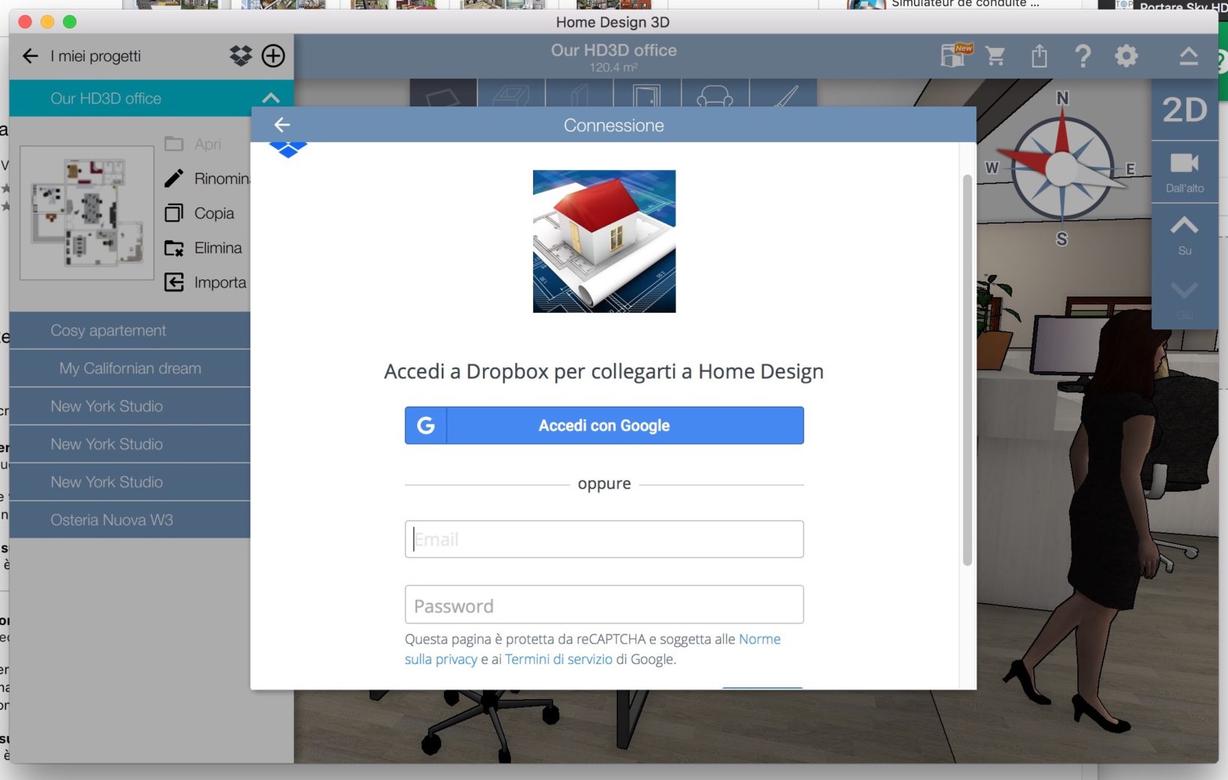
Task: Focus the Email input field
Action: pos(604,539)
